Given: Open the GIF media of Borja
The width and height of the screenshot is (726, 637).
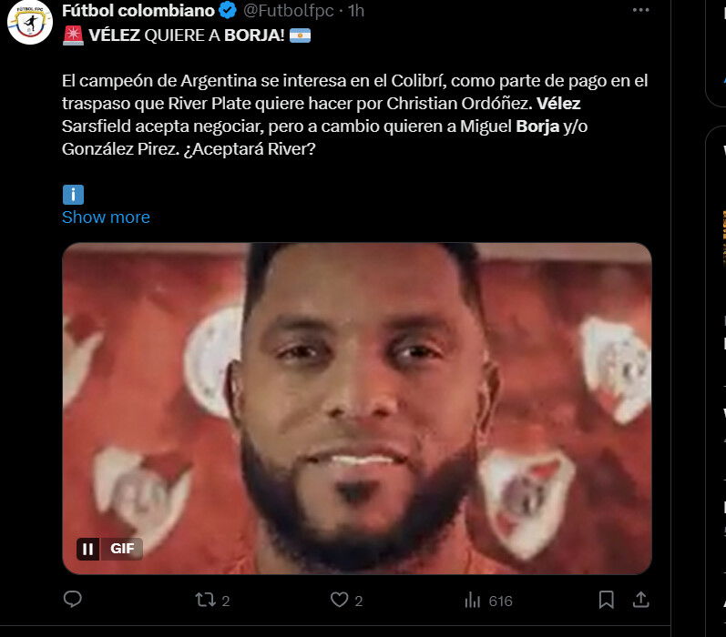Looking at the screenshot, I should 357,409.
